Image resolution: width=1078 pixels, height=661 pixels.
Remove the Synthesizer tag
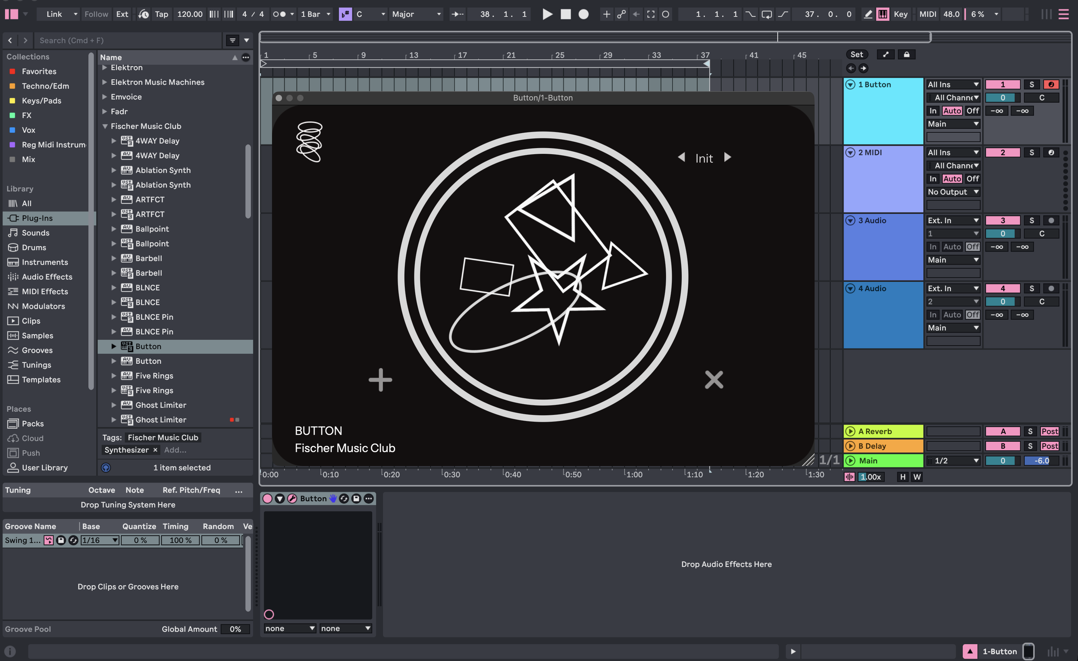pyautogui.click(x=155, y=450)
